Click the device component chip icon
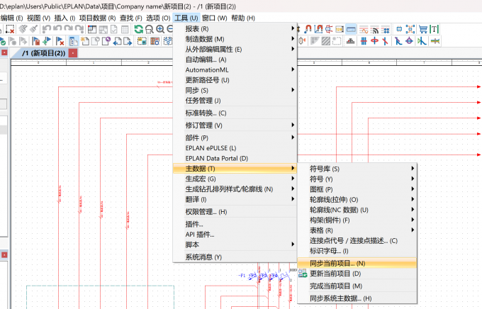The width and height of the screenshot is (482, 309). click(399, 29)
